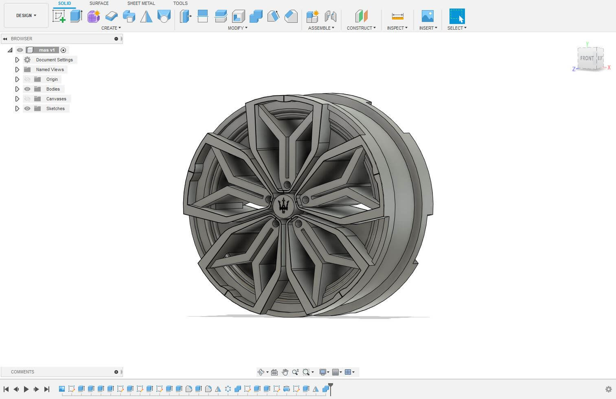Activate the Select tool icon
The image size is (616, 399).
457,16
